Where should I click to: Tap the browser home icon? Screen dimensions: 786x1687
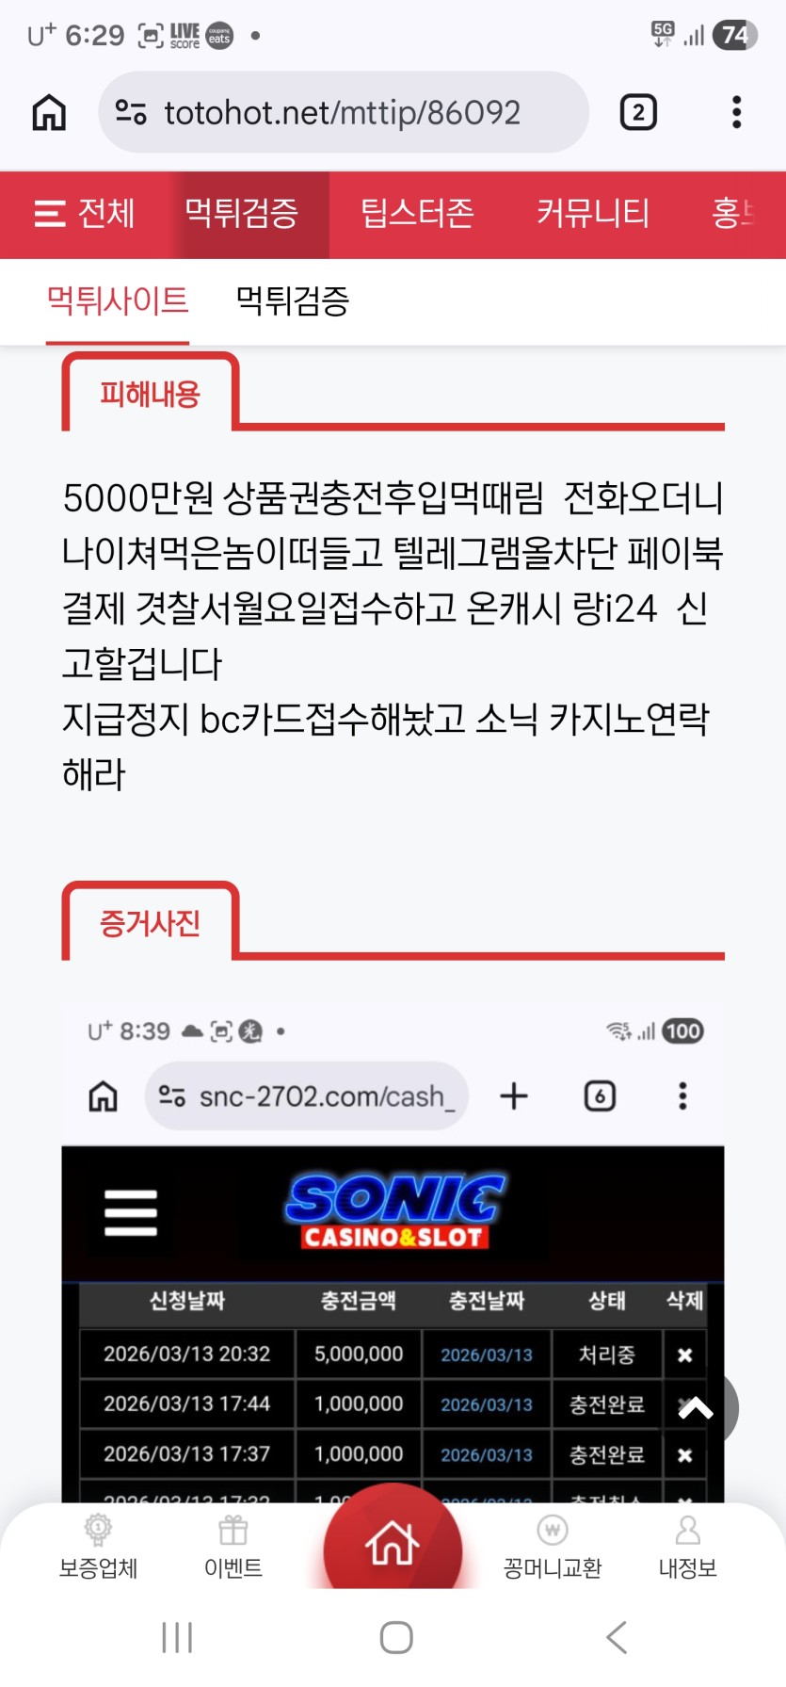(49, 112)
